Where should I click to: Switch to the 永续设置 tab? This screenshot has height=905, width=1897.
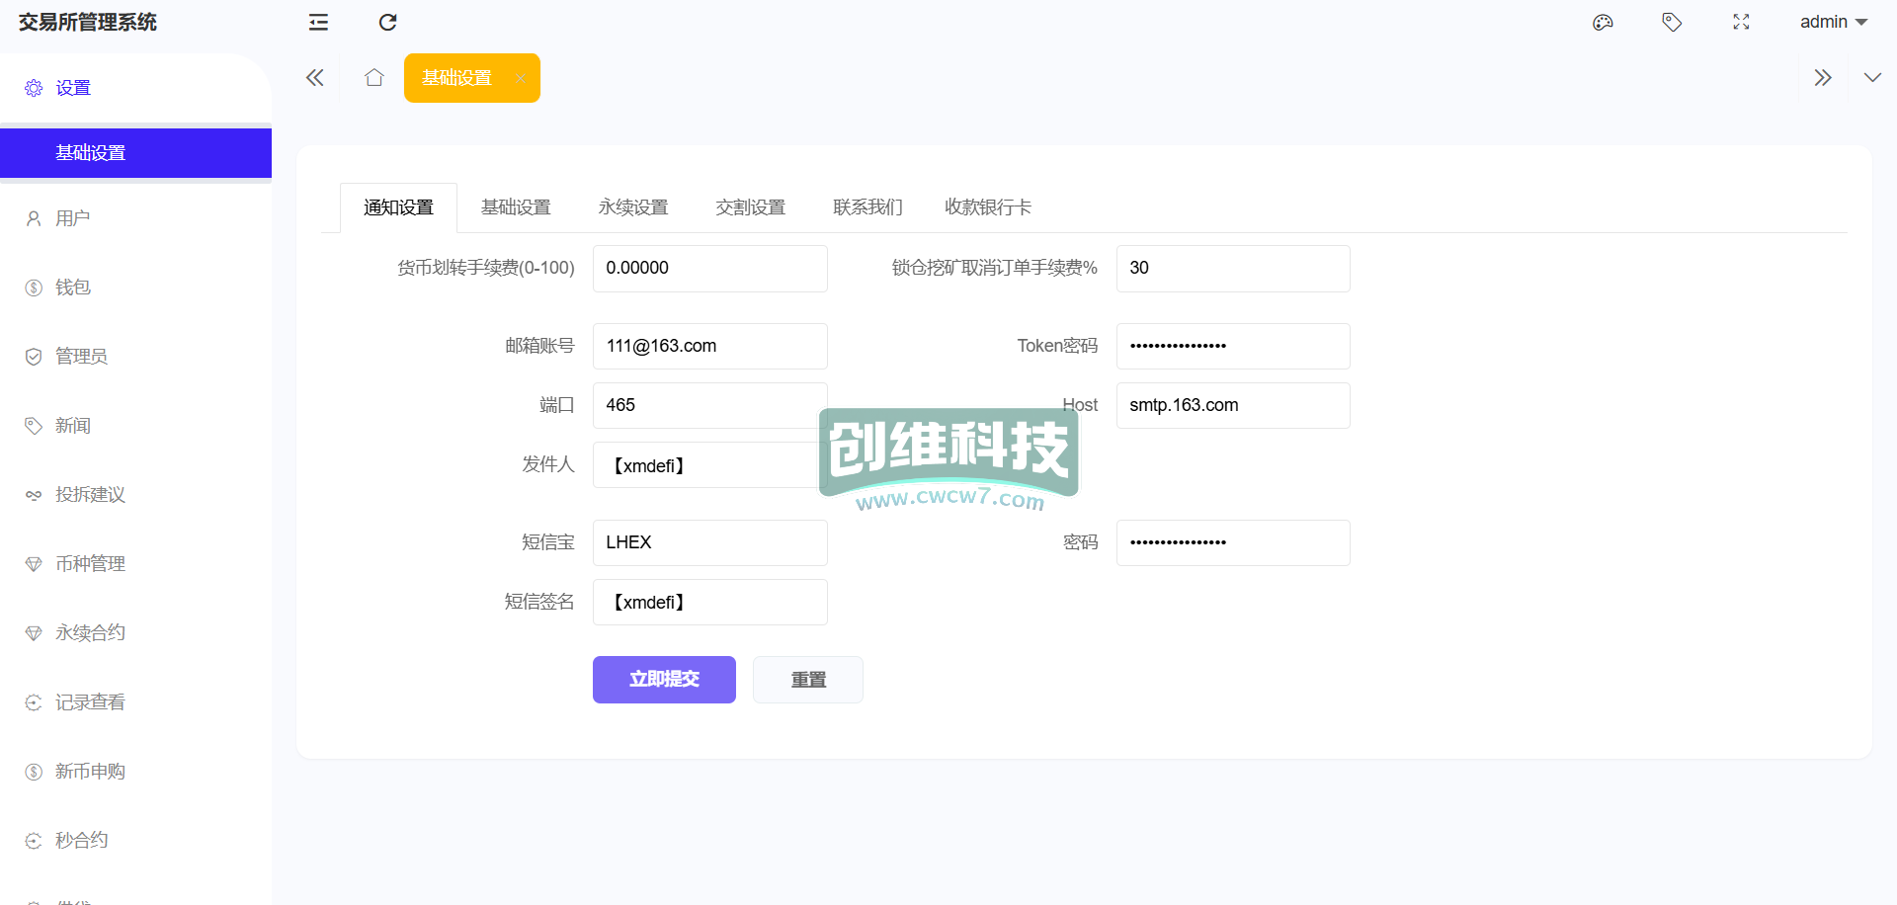633,207
